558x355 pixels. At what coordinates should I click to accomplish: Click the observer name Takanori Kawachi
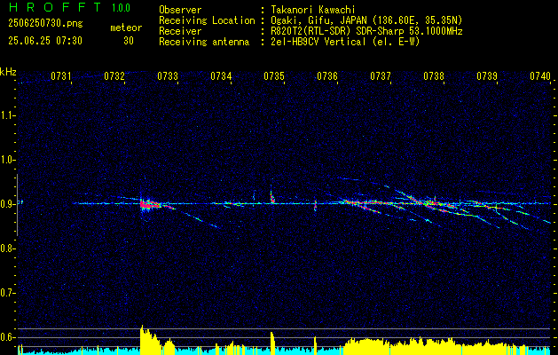(313, 10)
